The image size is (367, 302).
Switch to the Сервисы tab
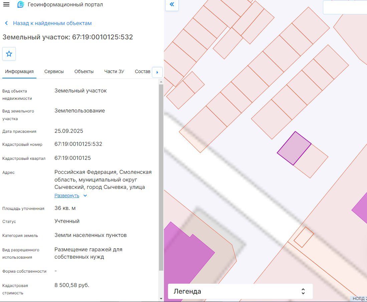[x=54, y=72]
